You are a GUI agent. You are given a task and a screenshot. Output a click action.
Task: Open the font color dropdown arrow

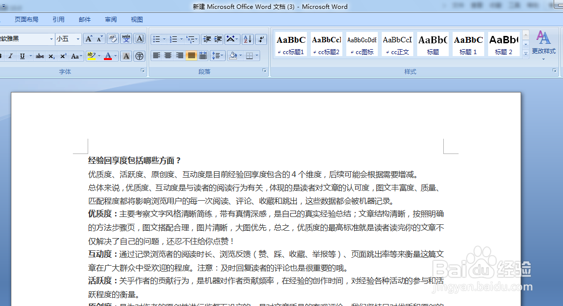[x=114, y=57]
